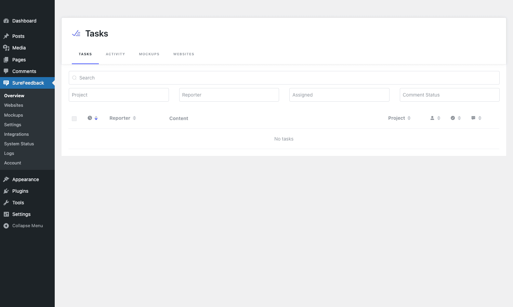The image size is (513, 307).
Task: Click the magnifier icon in search box
Action: [x=74, y=78]
